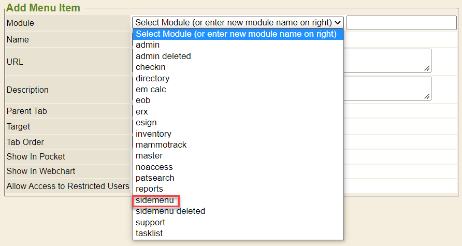Choose 'tasklist' at the list bottom
This screenshot has width=462, height=246.
pos(149,234)
